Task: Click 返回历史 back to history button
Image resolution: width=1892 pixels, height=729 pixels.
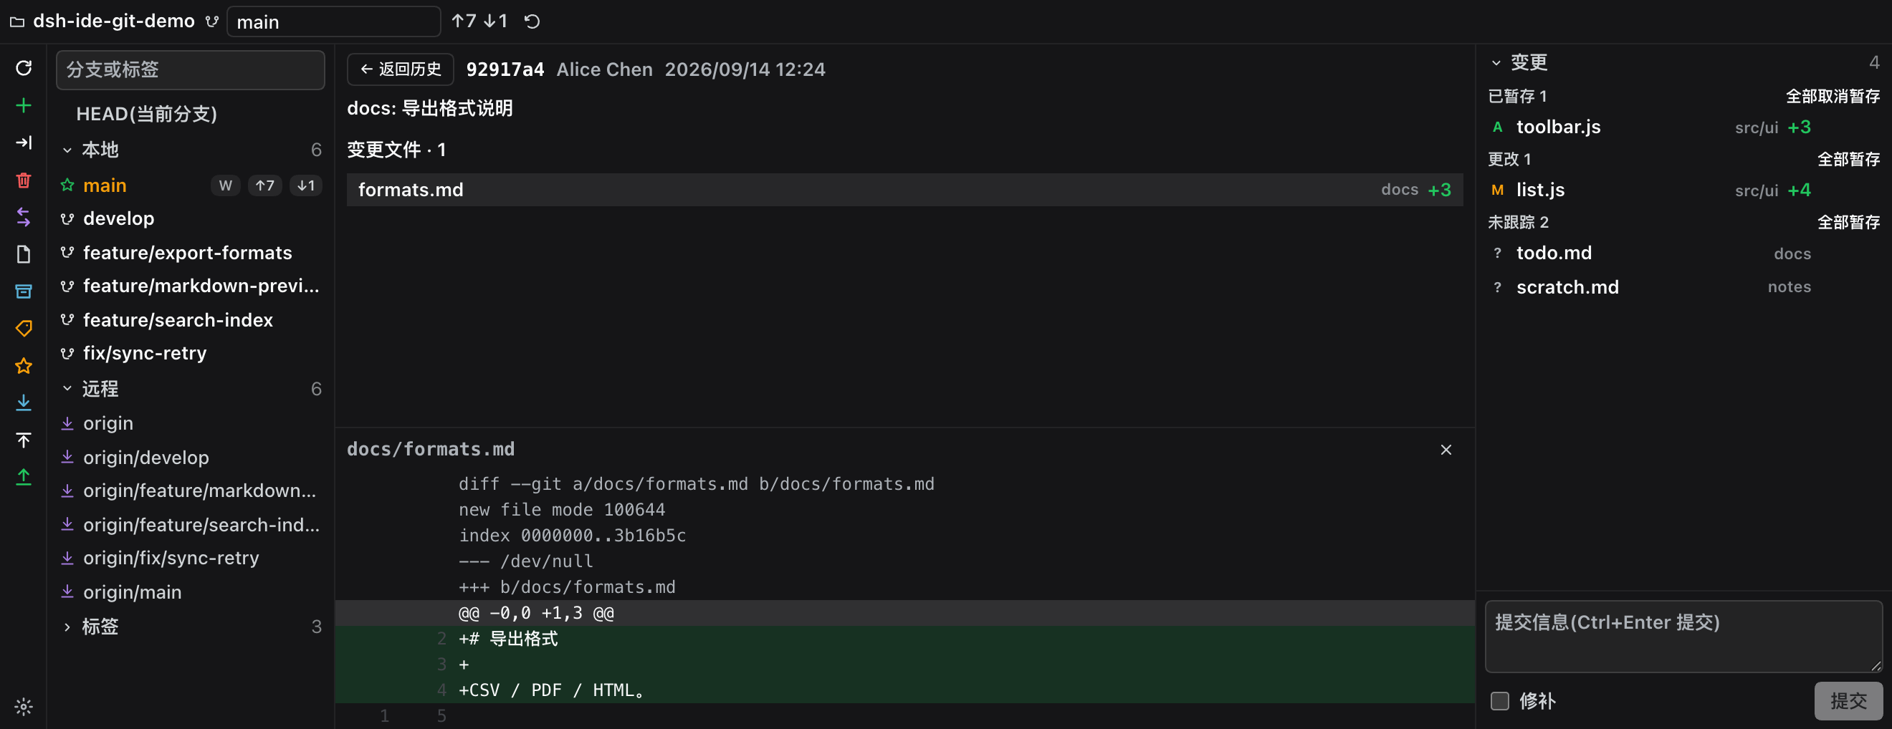Action: [401, 69]
